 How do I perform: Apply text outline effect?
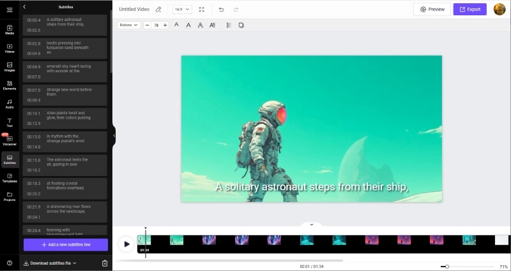[x=201, y=25]
